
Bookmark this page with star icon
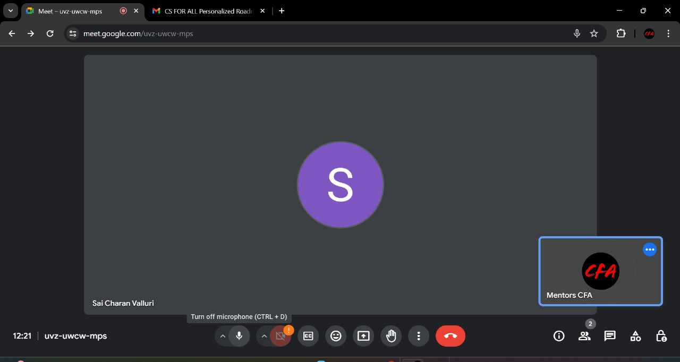pos(594,33)
